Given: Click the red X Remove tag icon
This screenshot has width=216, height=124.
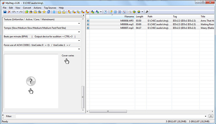Looking at the screenshot, I should click(x=9, y=12).
